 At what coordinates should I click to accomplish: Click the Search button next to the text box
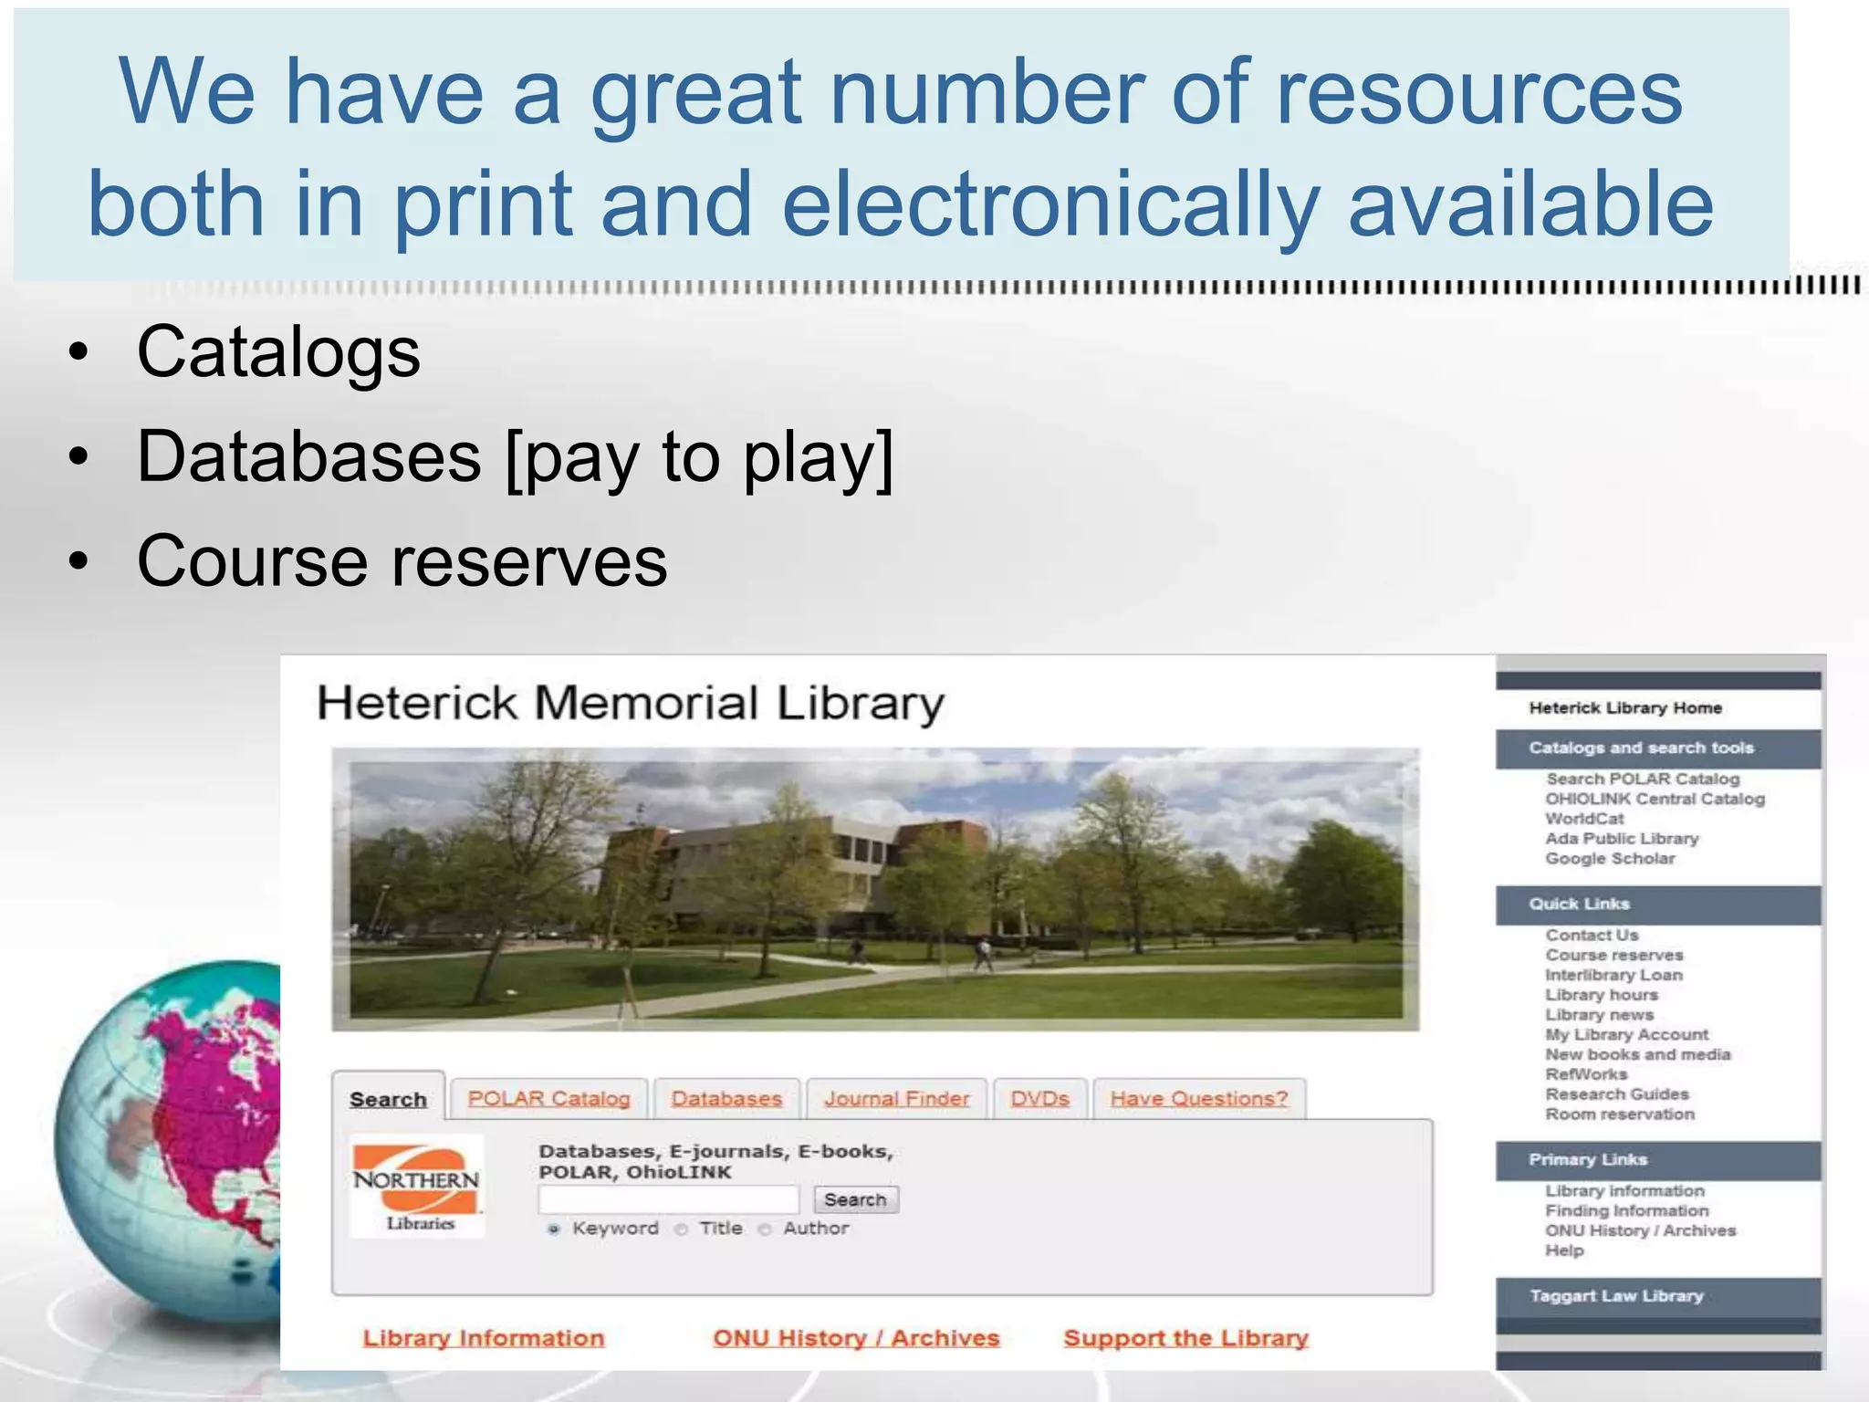click(855, 1199)
